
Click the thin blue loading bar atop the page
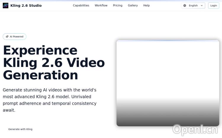[111, 0]
